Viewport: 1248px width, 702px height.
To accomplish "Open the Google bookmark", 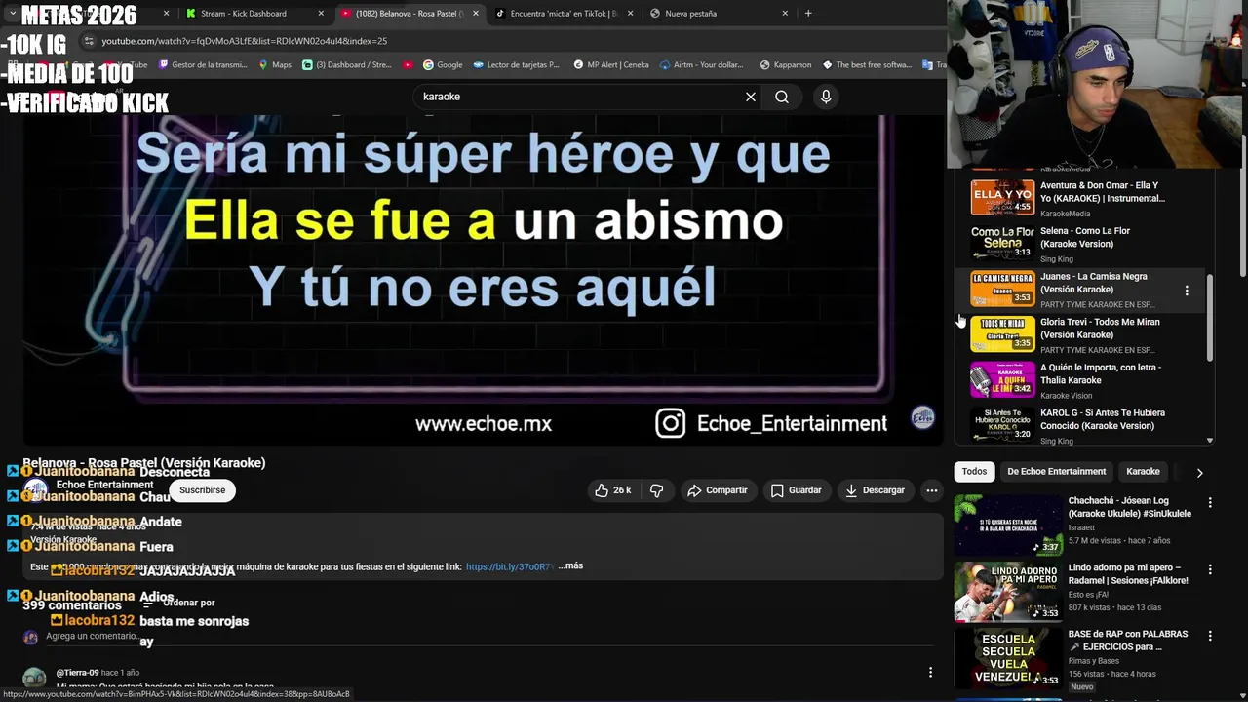I will (442, 65).
